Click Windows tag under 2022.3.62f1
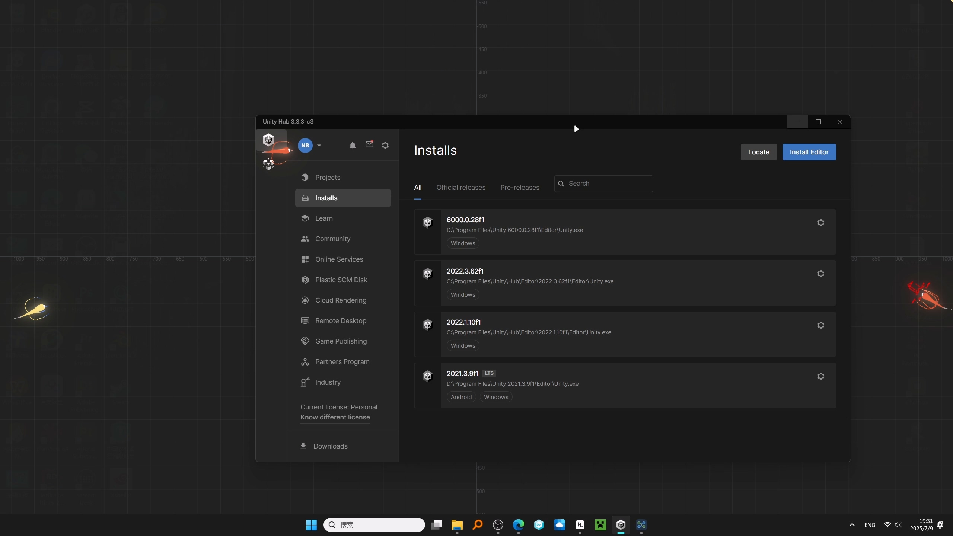Screen dimensions: 953x536 point(463,295)
